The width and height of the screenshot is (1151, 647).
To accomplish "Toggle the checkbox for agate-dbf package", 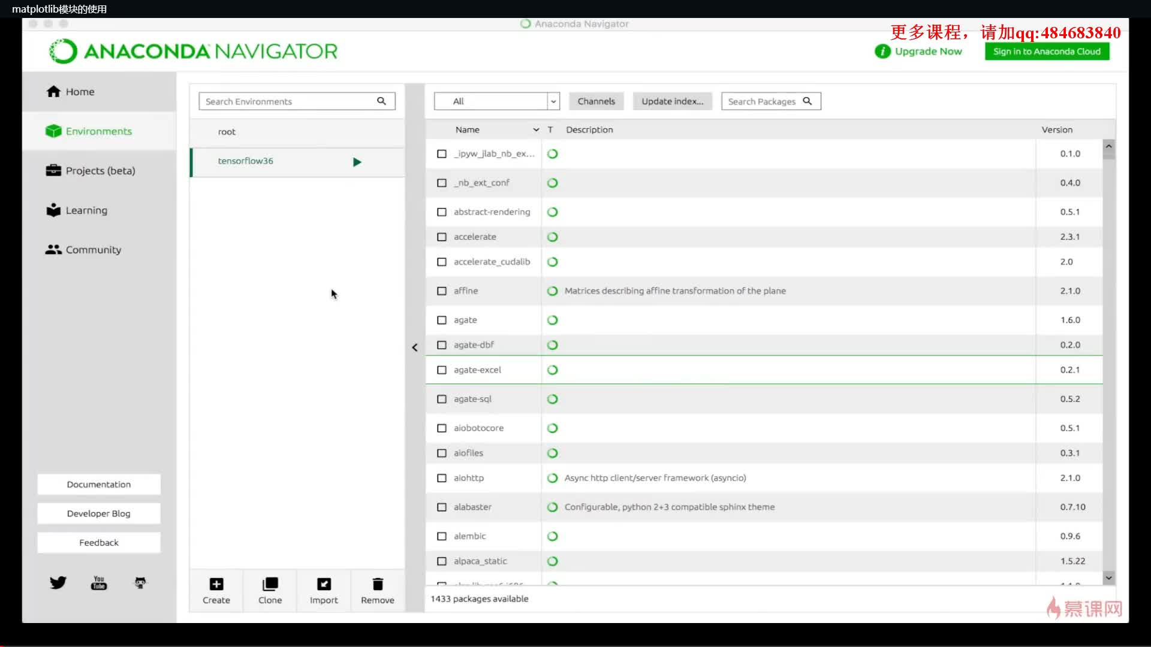I will (441, 344).
